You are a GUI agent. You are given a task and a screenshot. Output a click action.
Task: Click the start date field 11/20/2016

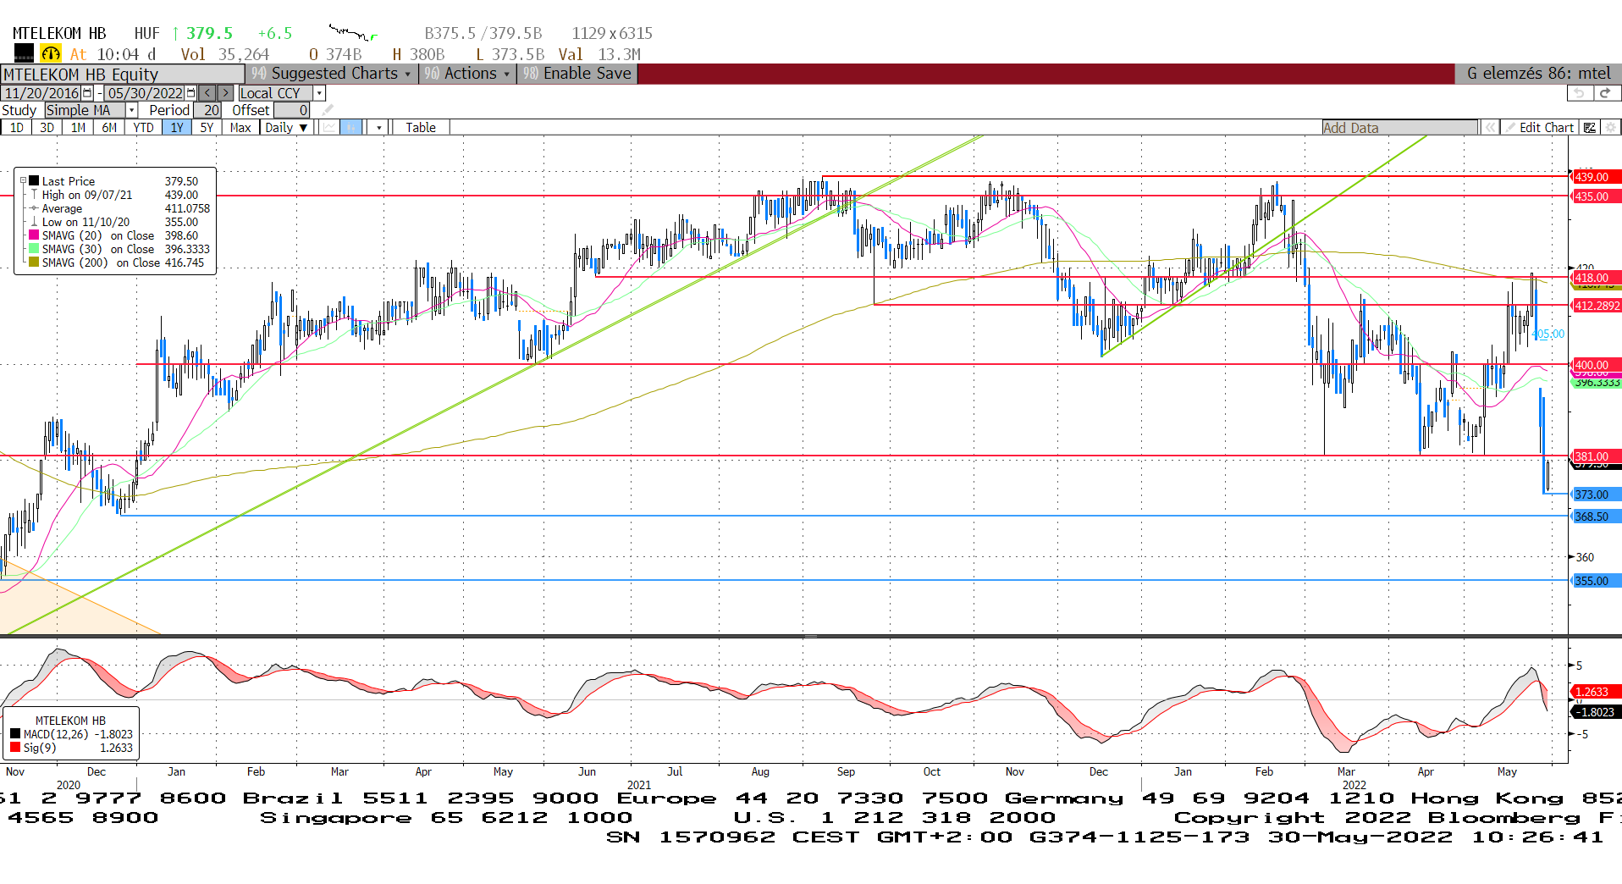tap(41, 93)
